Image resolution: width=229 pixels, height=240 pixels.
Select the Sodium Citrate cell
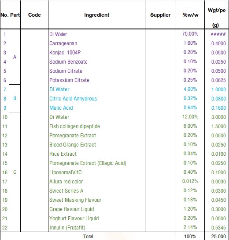(x=96, y=71)
